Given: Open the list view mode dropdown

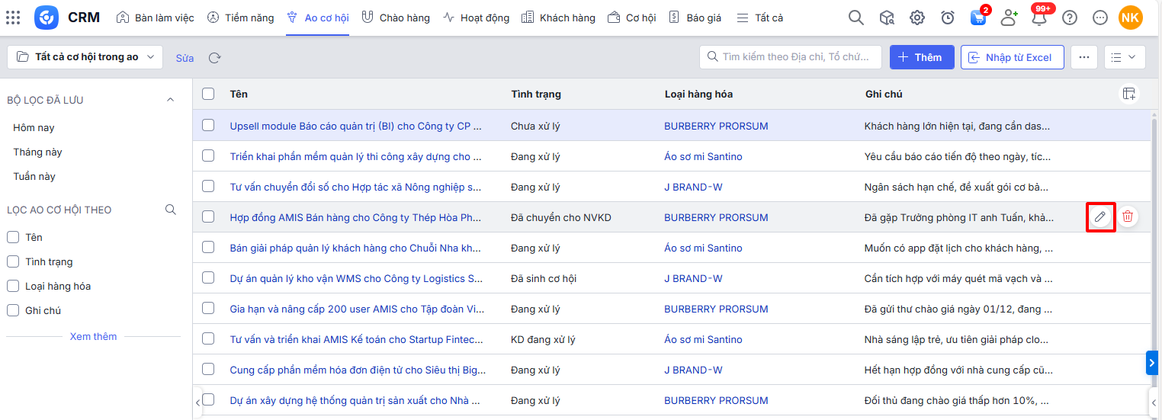Looking at the screenshot, I should (1123, 57).
